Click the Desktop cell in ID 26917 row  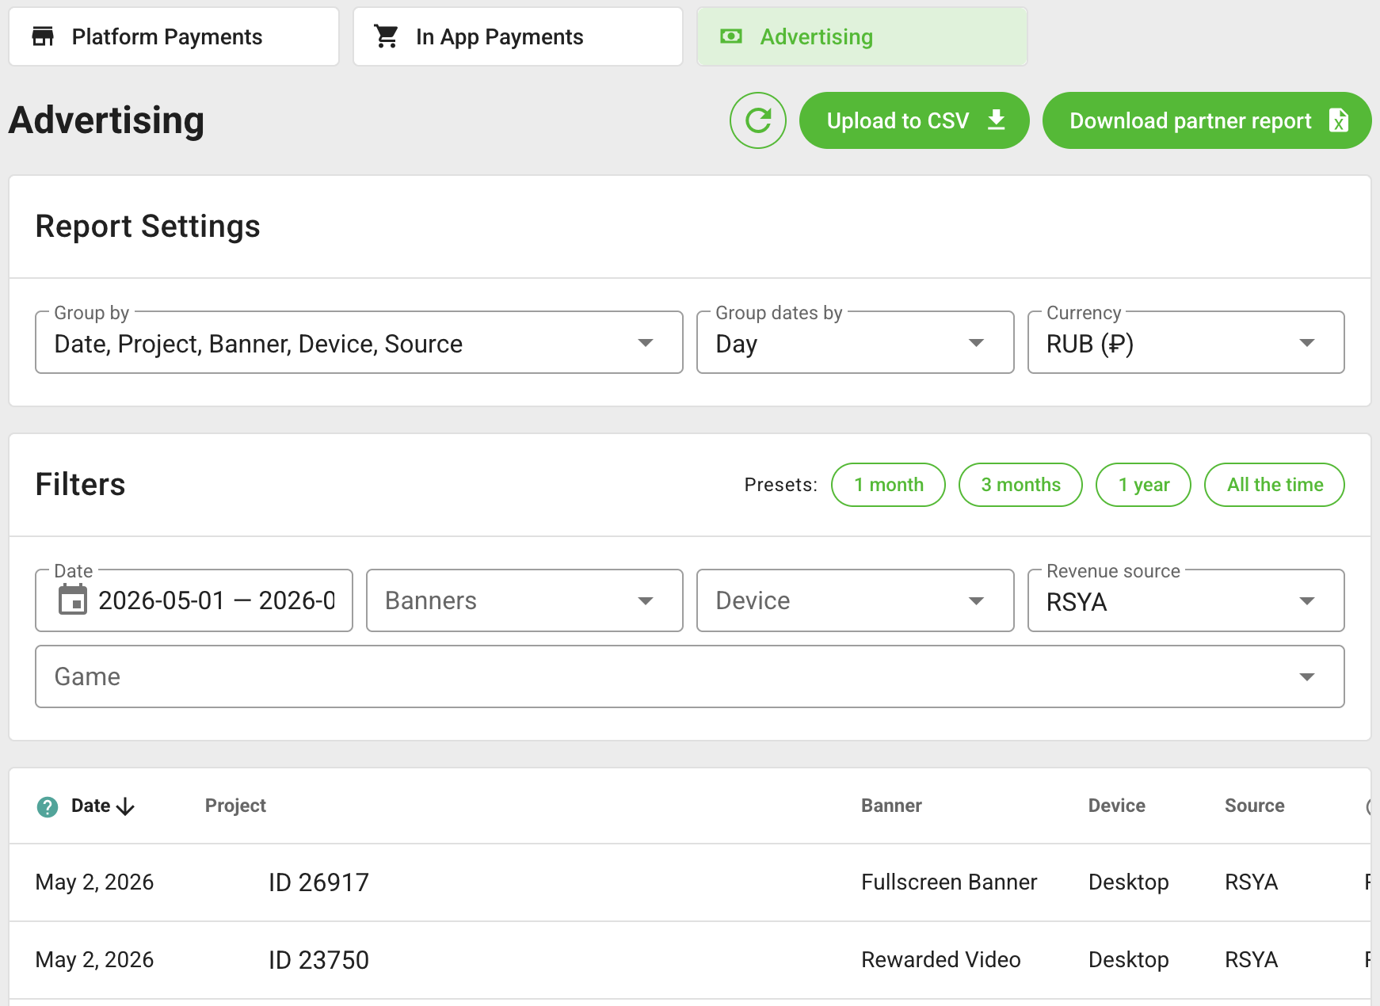1129,882
